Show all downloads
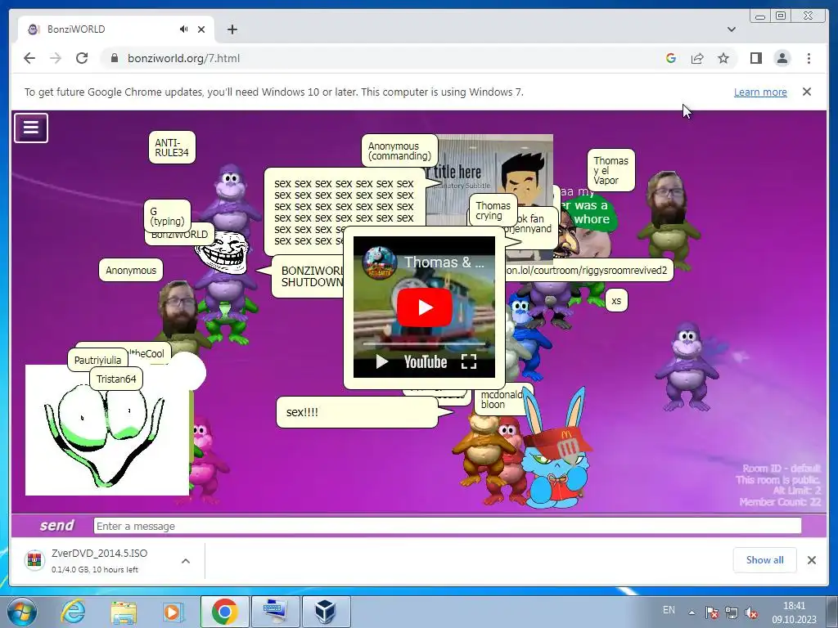The width and height of the screenshot is (838, 628). 765,559
